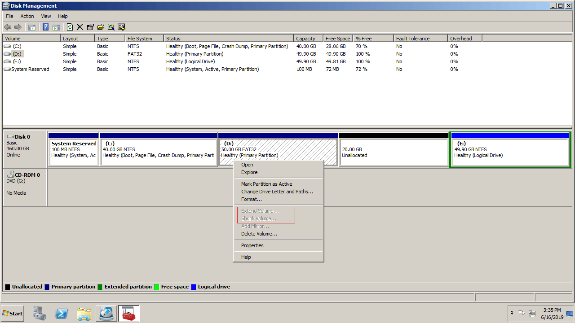Select Mark Partition as Active
This screenshot has height=323, width=575.
pos(266,184)
